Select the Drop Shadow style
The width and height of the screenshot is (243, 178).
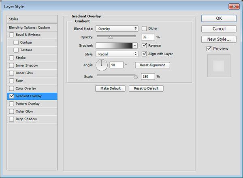point(26,119)
